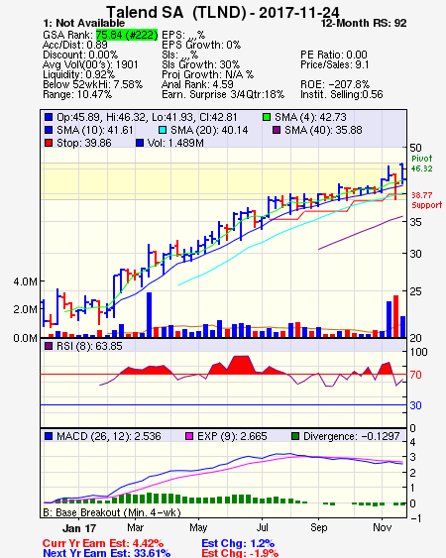The height and width of the screenshot is (558, 446).
Task: Click the green Divergence legend swatch
Action: (x=295, y=436)
